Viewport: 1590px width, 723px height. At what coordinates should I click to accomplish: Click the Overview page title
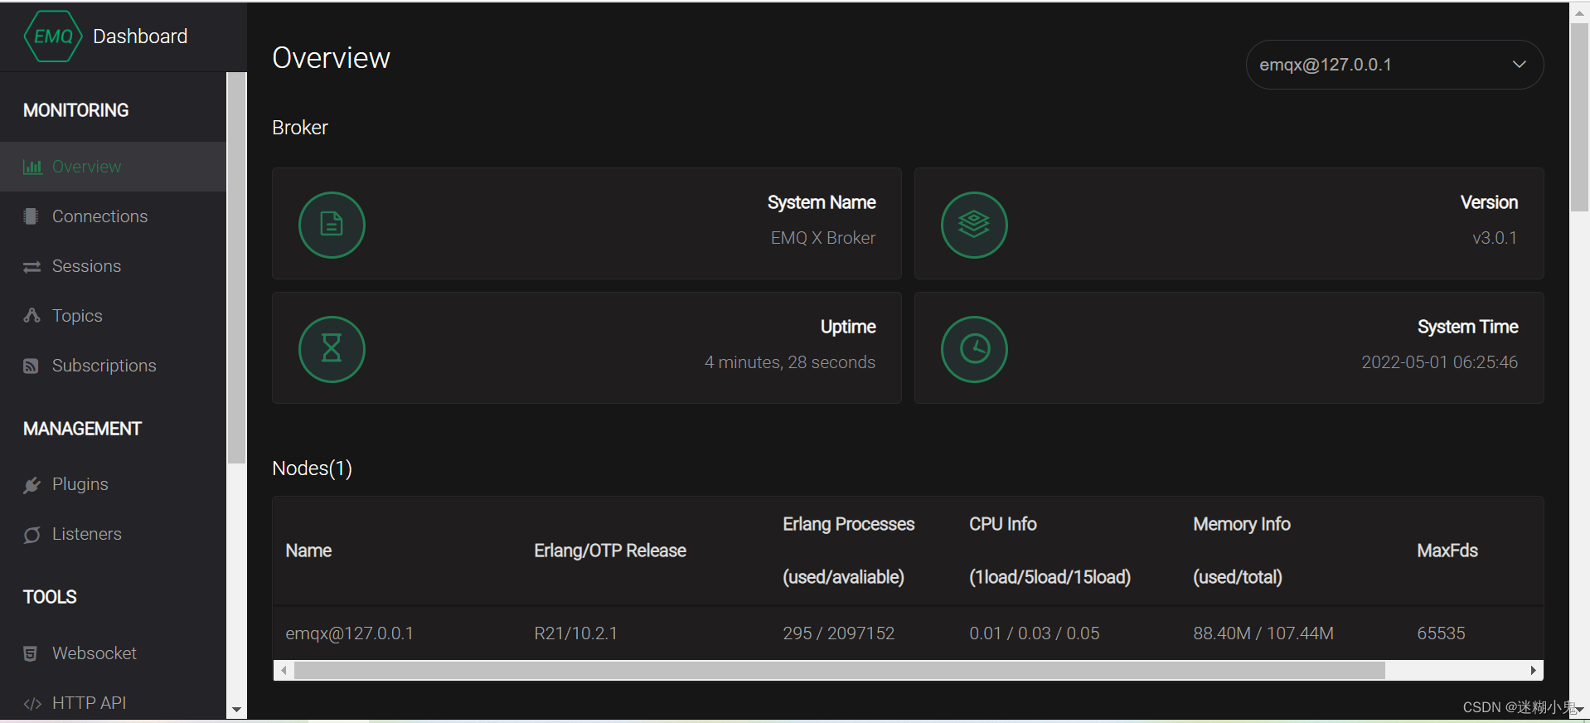(x=331, y=58)
